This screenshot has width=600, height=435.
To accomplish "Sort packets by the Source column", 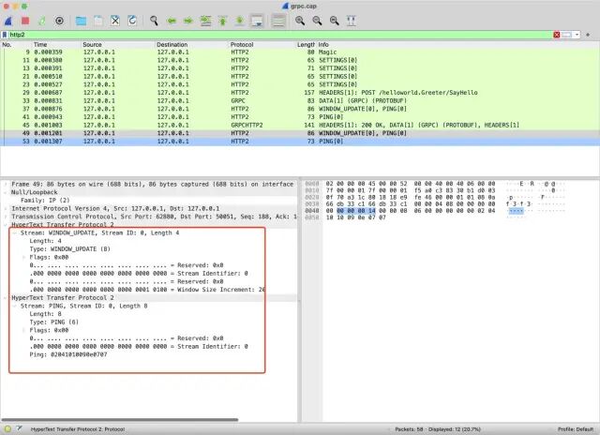I will click(92, 45).
